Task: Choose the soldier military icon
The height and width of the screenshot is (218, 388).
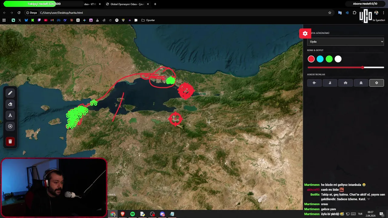Action: (330, 83)
